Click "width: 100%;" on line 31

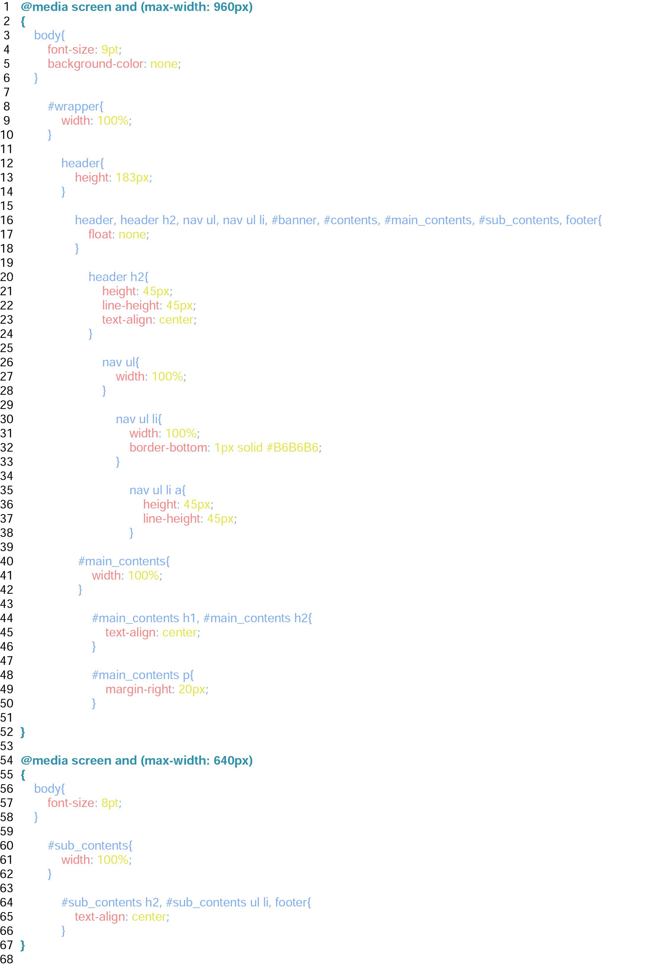(165, 434)
